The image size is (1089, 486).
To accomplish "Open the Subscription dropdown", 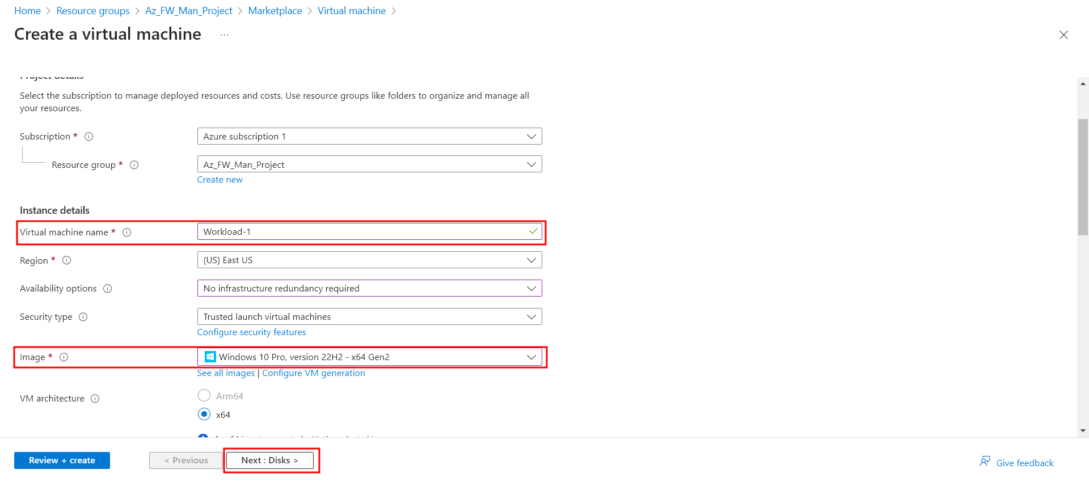I will 369,137.
